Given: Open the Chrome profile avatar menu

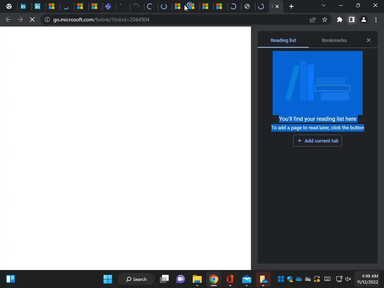Looking at the screenshot, I should [364, 19].
